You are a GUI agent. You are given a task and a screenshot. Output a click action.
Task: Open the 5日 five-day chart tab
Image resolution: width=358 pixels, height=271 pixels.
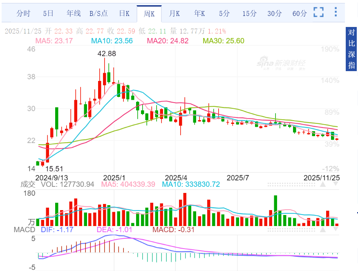coord(48,13)
